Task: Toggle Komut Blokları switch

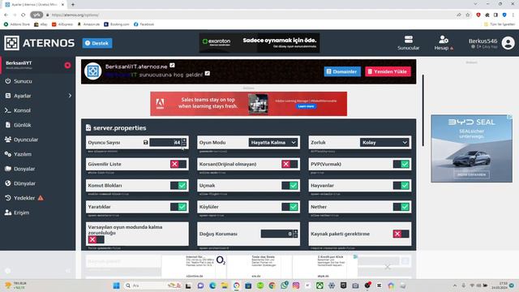Action: (178, 186)
